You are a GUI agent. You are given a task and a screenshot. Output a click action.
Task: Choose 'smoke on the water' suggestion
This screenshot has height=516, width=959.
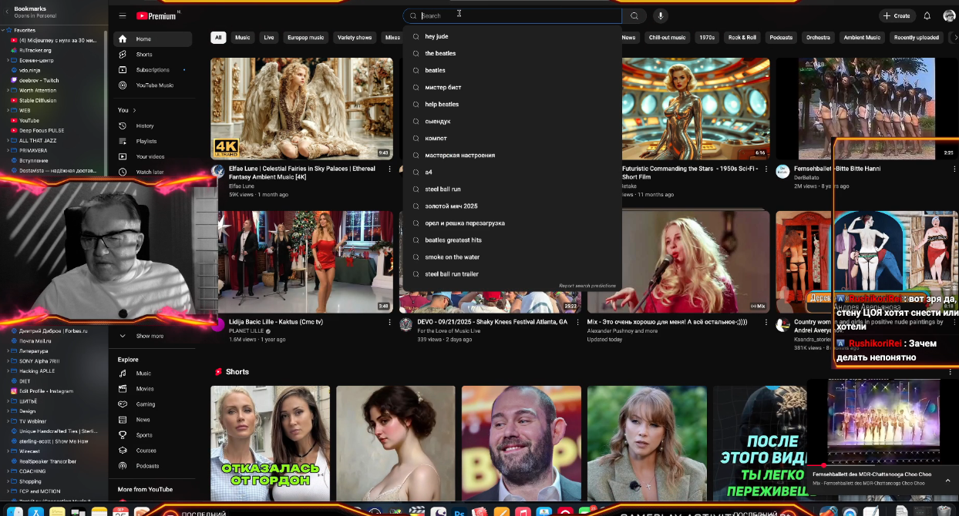512,257
